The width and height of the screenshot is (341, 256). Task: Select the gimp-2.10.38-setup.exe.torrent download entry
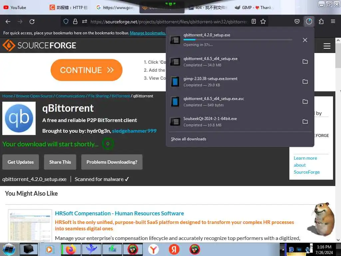click(240, 82)
